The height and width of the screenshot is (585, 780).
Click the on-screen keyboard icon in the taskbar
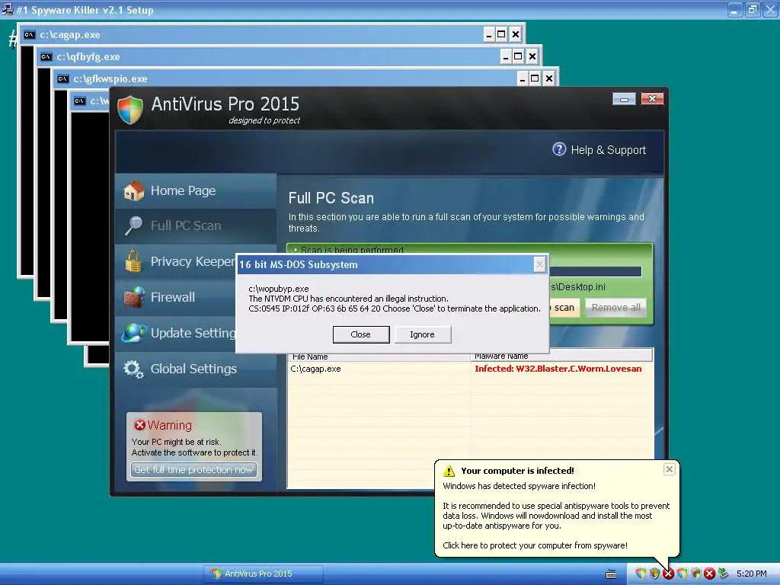tap(611, 574)
